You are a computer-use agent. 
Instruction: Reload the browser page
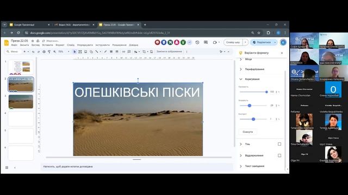click(x=18, y=32)
